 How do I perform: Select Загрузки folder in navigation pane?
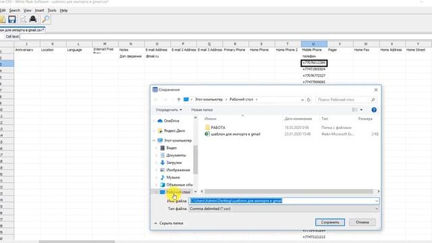[173, 163]
